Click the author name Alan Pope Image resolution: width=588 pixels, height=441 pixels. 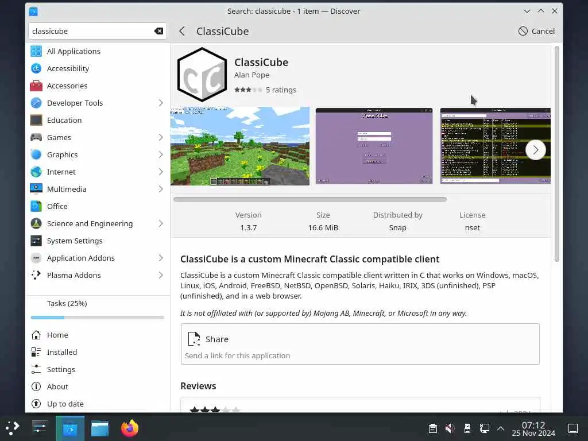click(252, 75)
